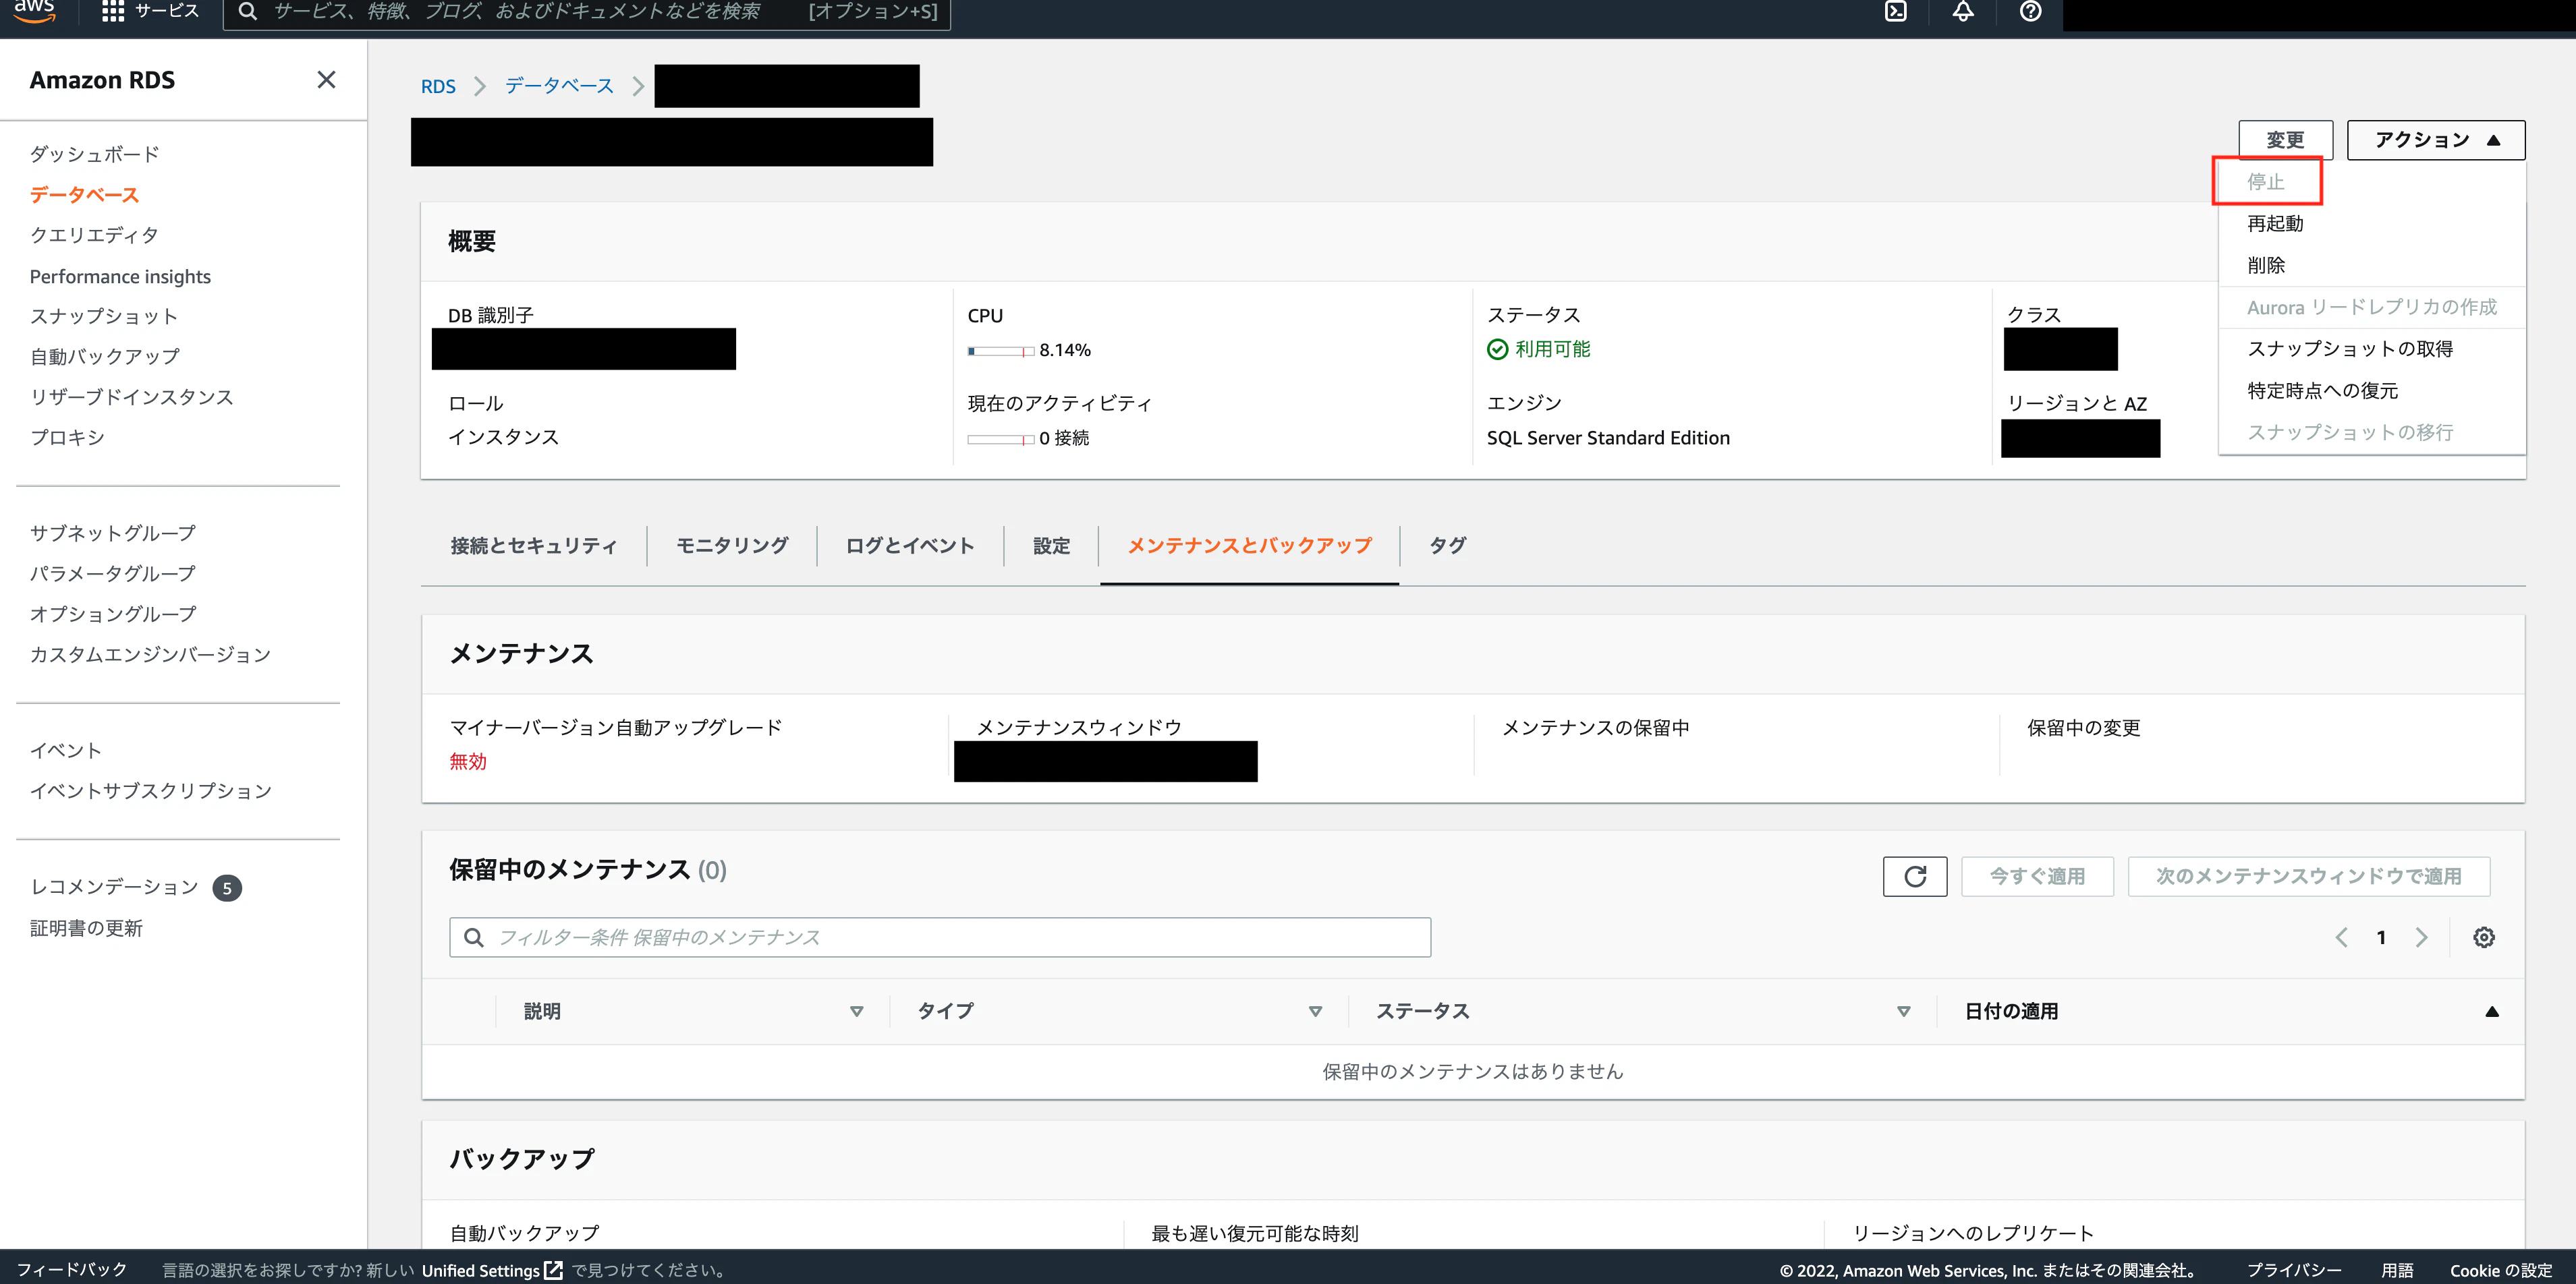Click the search magnifier in the top bar

coord(248,11)
